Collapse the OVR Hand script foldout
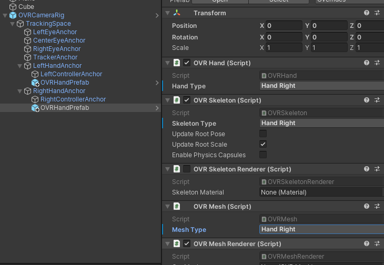This screenshot has width=384, height=265. point(167,63)
